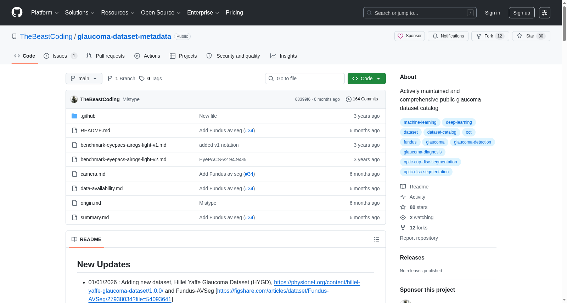View the 1 Branch link

121,78
